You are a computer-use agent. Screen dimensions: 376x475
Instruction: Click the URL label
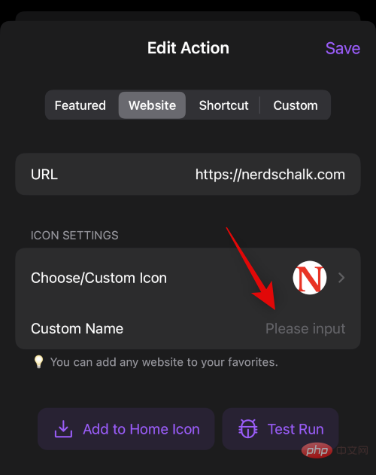[x=44, y=175]
